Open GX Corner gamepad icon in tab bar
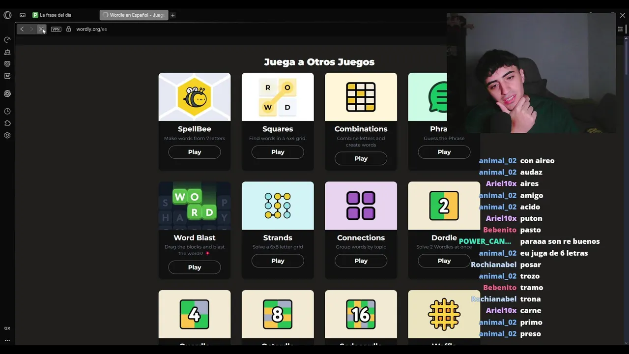This screenshot has height=354, width=629. click(23, 15)
